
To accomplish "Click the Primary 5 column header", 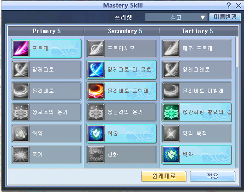I will click(47, 31).
